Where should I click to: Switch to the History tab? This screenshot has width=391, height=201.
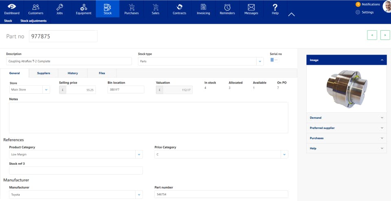click(x=72, y=73)
